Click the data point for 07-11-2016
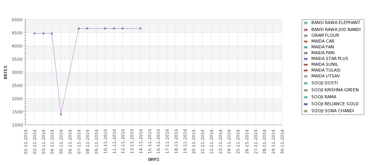379x166 pixels. coord(79,28)
